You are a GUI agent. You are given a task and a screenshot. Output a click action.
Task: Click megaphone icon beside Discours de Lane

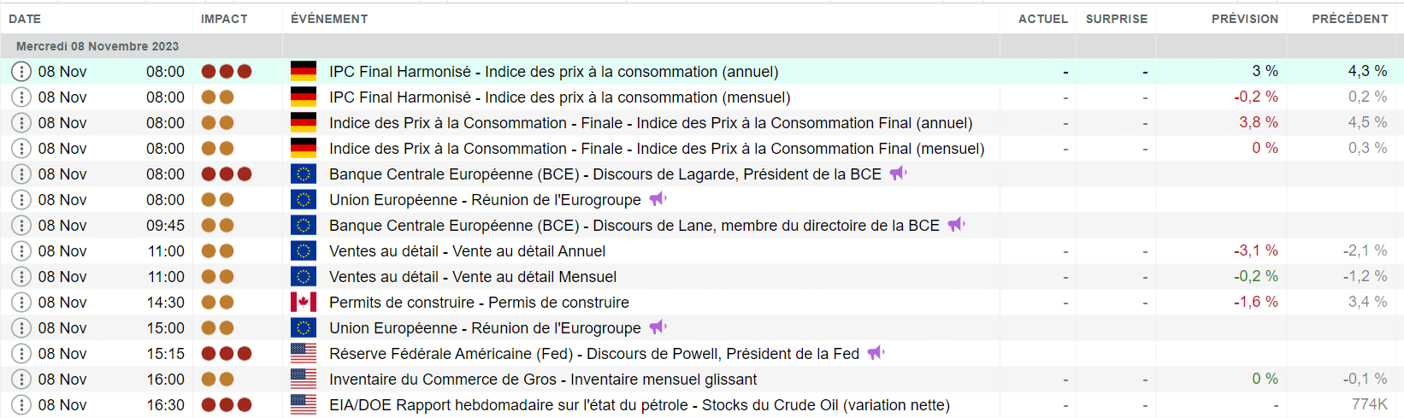pos(956,225)
